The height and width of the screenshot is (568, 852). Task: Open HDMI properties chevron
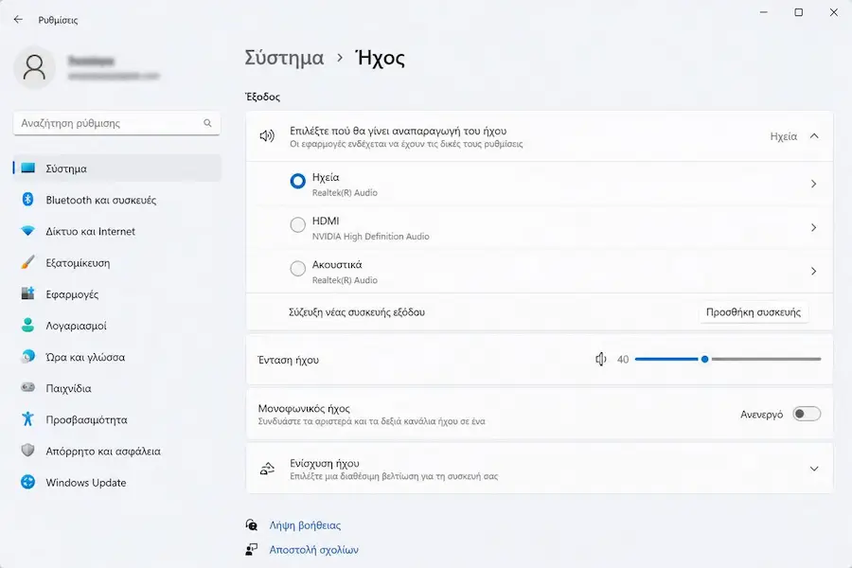[813, 227]
